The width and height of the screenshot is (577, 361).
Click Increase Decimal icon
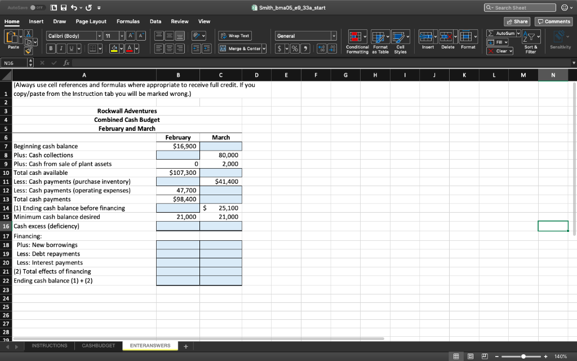tap(322, 49)
